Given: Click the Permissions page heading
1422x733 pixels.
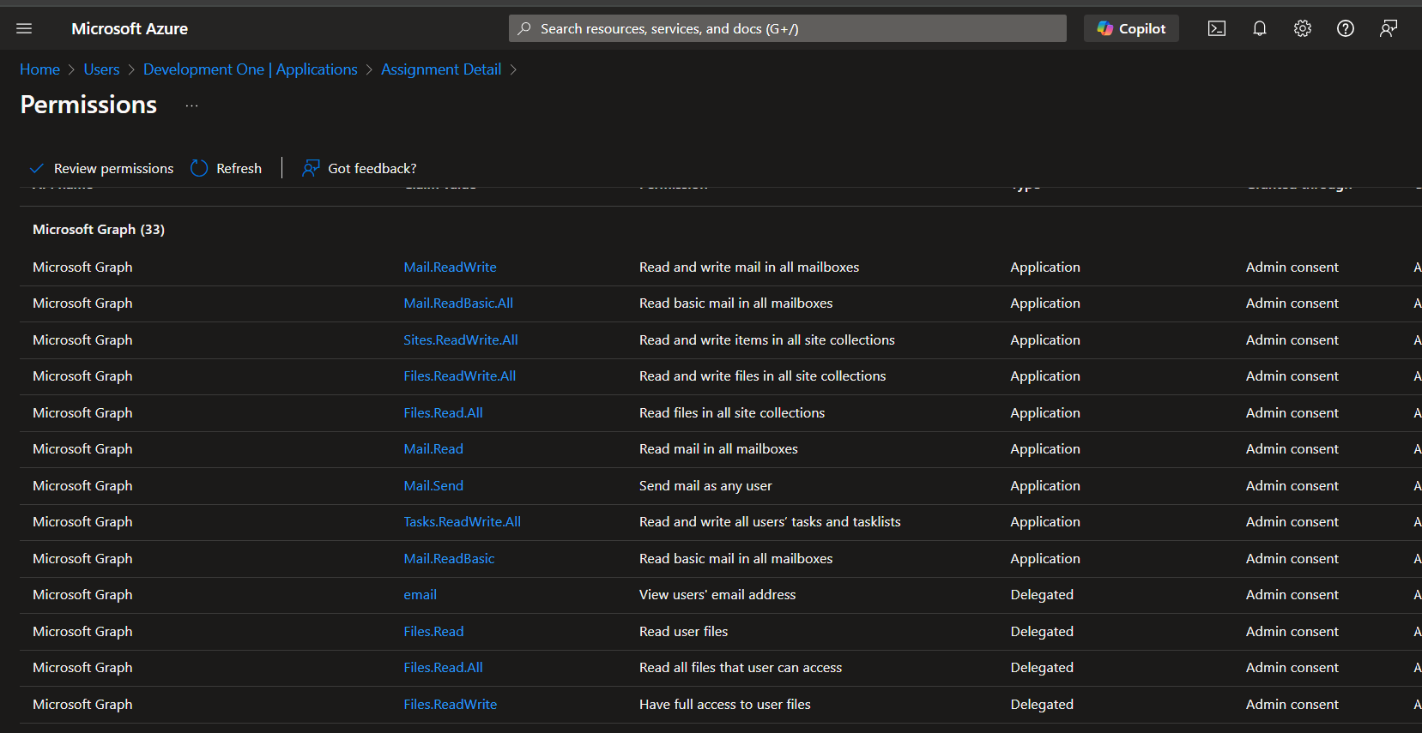Looking at the screenshot, I should point(88,105).
